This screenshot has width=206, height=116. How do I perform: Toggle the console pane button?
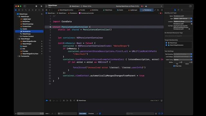click(x=162, y=113)
